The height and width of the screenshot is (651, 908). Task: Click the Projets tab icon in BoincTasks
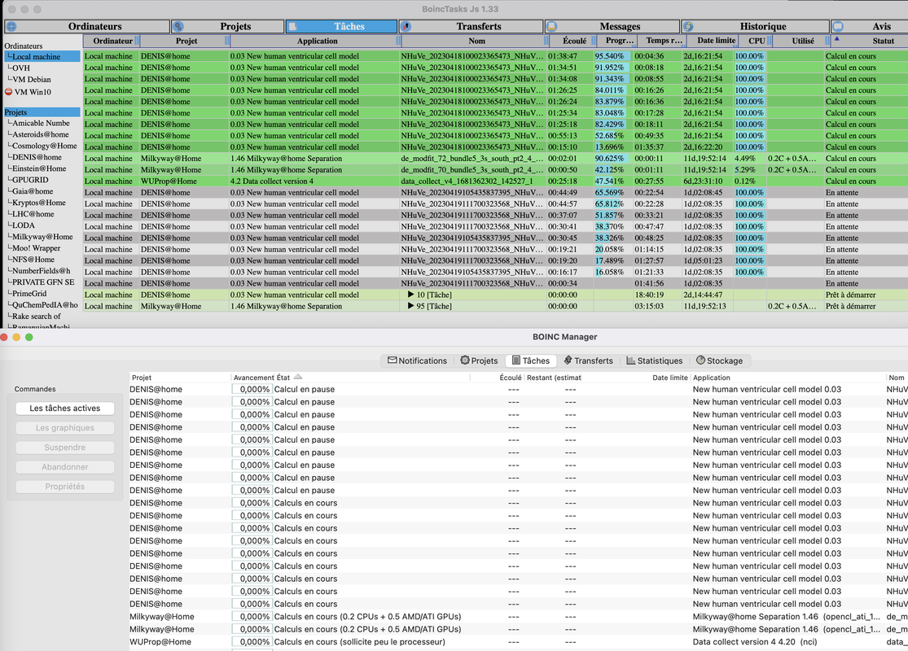pos(178,27)
